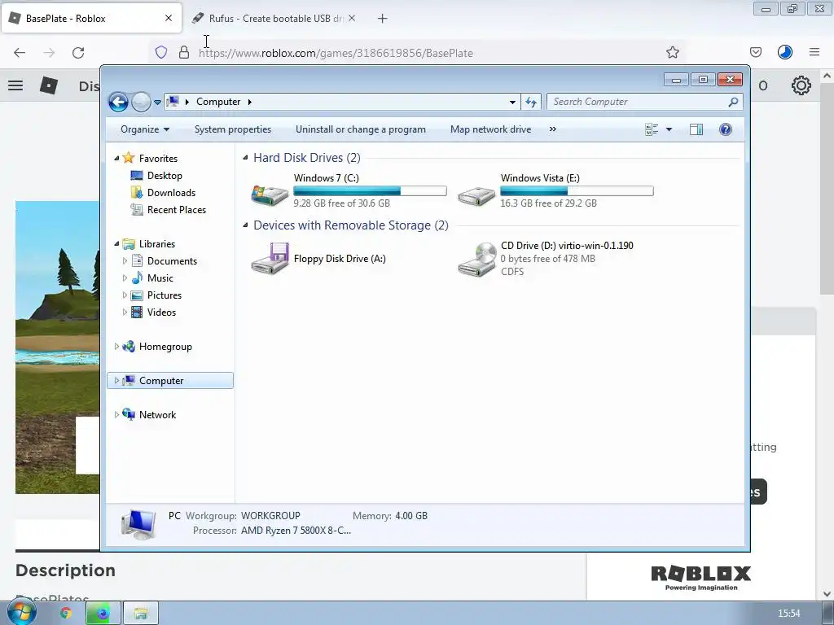
Task: Click the Windows Start button
Action: coord(20,611)
